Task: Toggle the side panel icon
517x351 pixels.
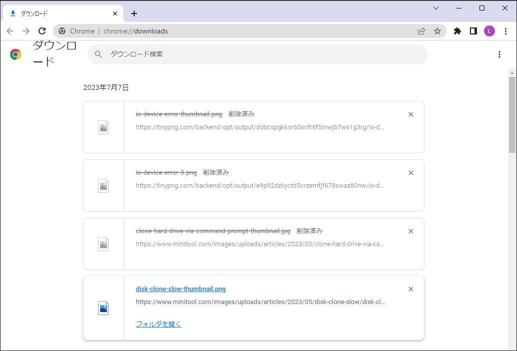Action: click(x=473, y=31)
